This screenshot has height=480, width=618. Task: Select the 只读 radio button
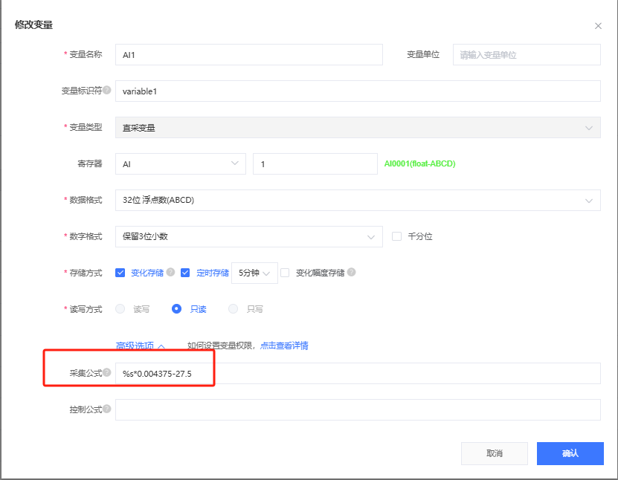click(x=177, y=309)
